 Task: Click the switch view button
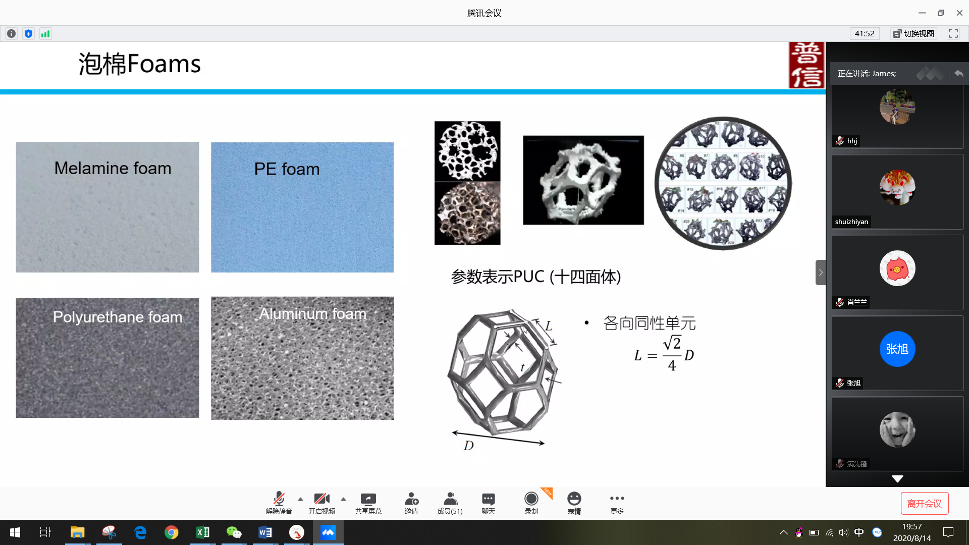(x=914, y=33)
